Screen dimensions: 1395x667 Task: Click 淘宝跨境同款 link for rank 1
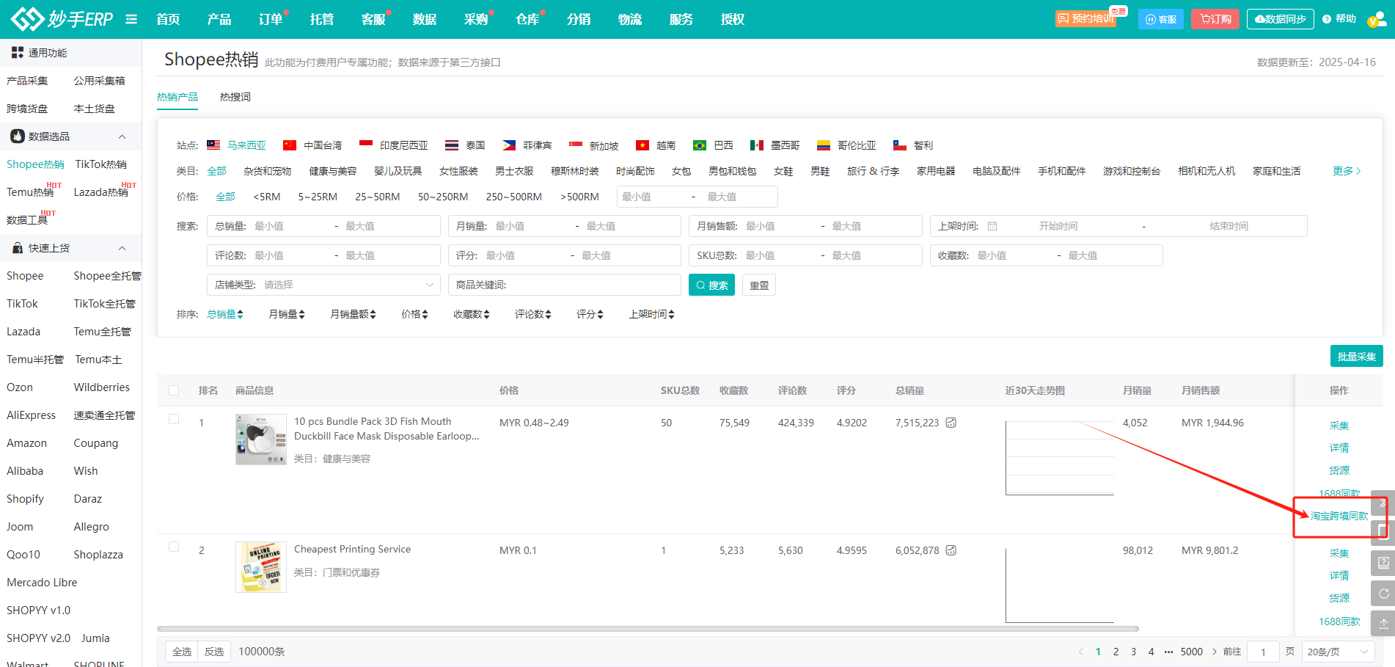click(x=1339, y=516)
